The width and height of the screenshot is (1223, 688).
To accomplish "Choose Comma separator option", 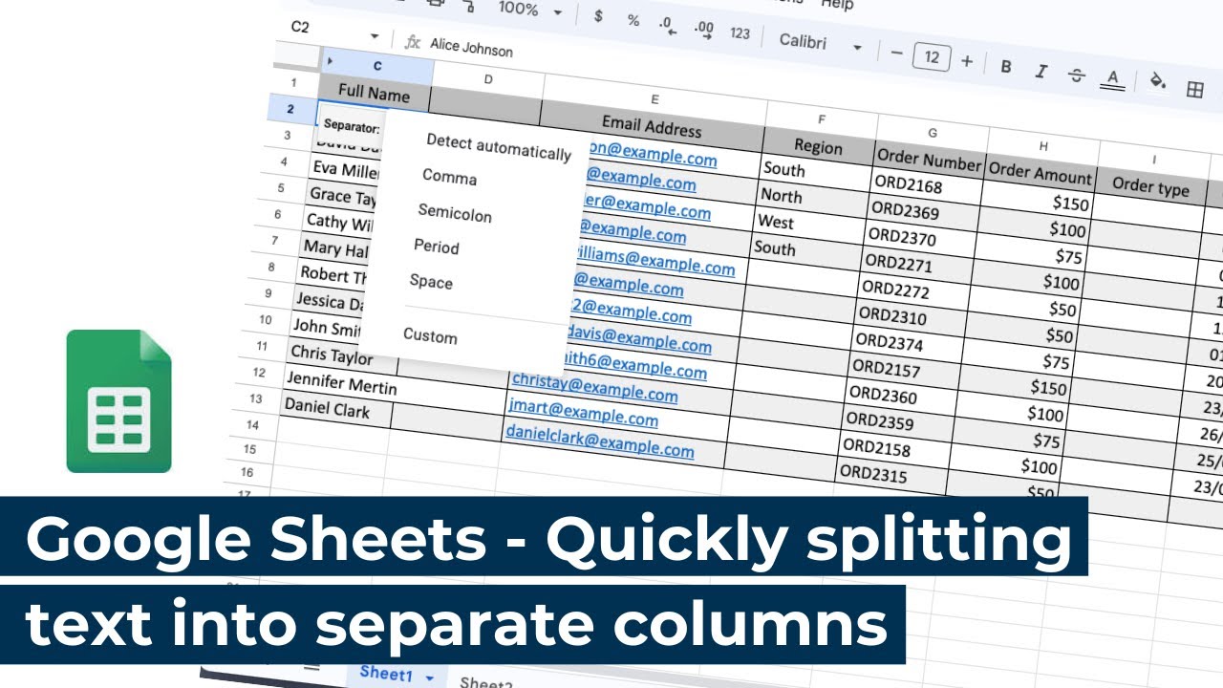I will 449,177.
